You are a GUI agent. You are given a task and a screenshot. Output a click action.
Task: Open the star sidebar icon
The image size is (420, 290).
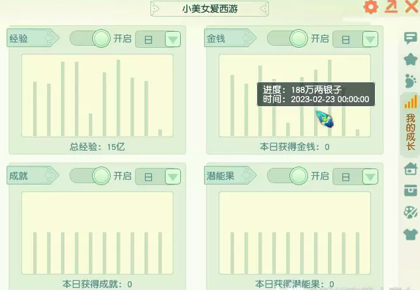coord(410,59)
